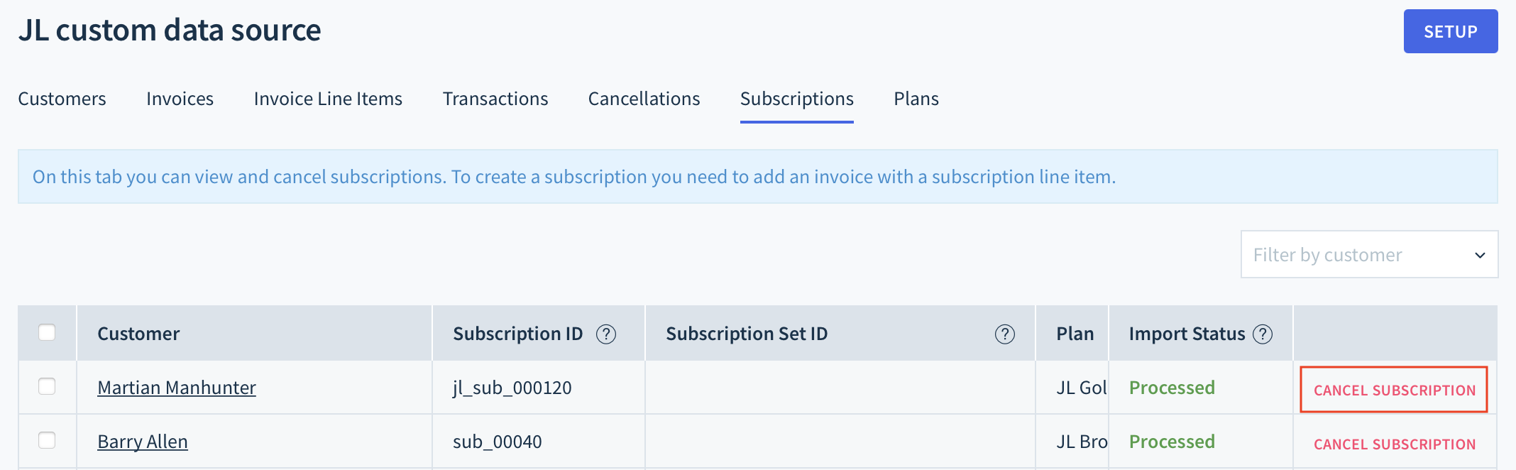The height and width of the screenshot is (470, 1516).
Task: Cancel Martian Manhunter's subscription
Action: click(1394, 390)
